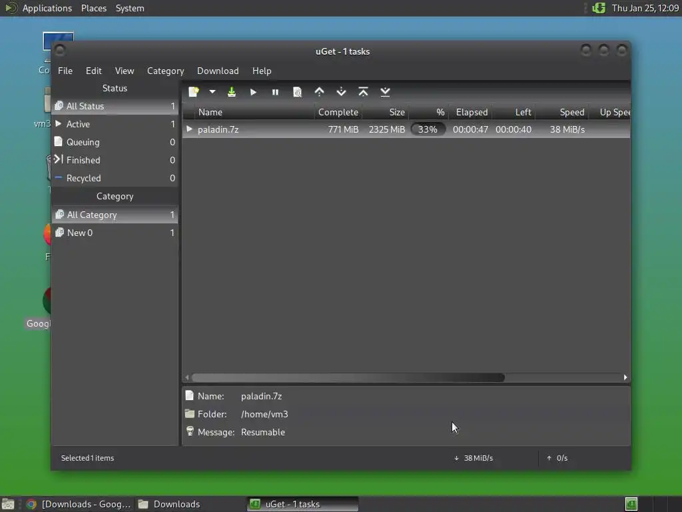682x512 pixels.
Task: Open the File menu
Action: [65, 71]
